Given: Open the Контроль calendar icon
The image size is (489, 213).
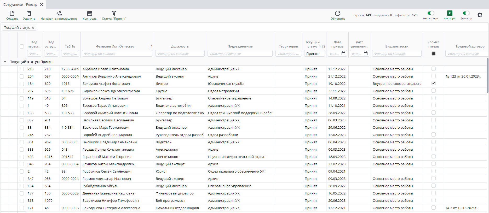Looking at the screenshot, I should pos(90,13).
